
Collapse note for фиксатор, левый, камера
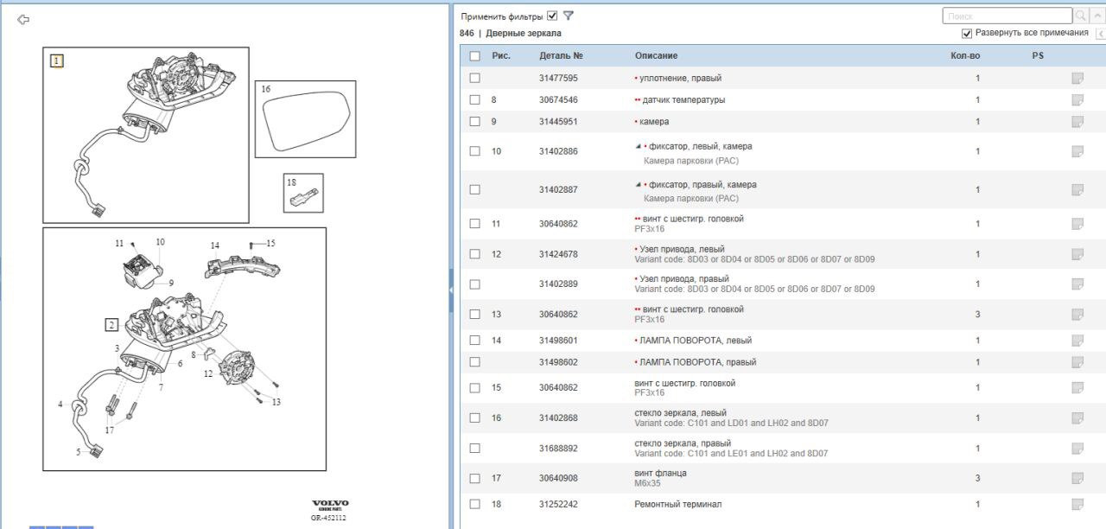tap(638, 146)
